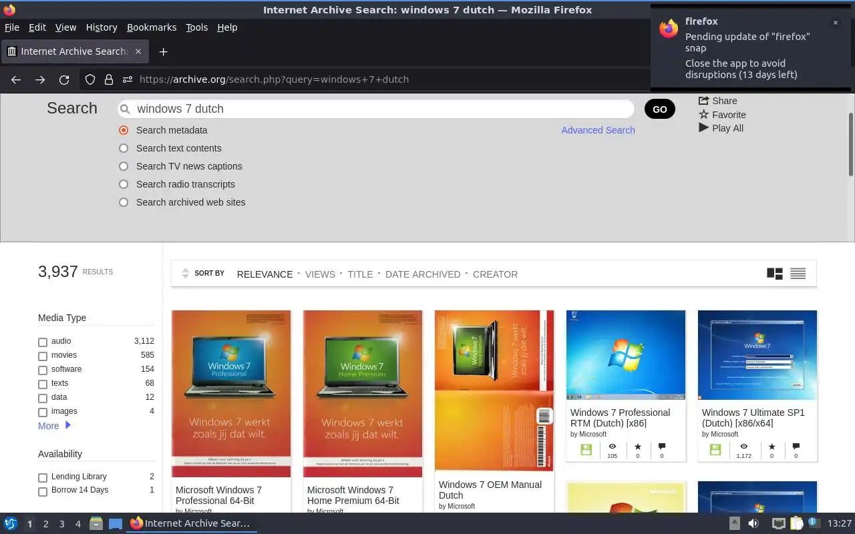Select Search radio transcripts option
Image resolution: width=855 pixels, height=534 pixels.
124,184
